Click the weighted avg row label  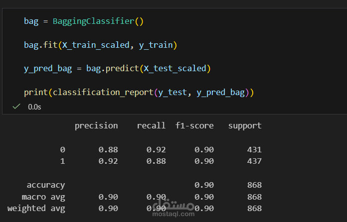click(36, 208)
